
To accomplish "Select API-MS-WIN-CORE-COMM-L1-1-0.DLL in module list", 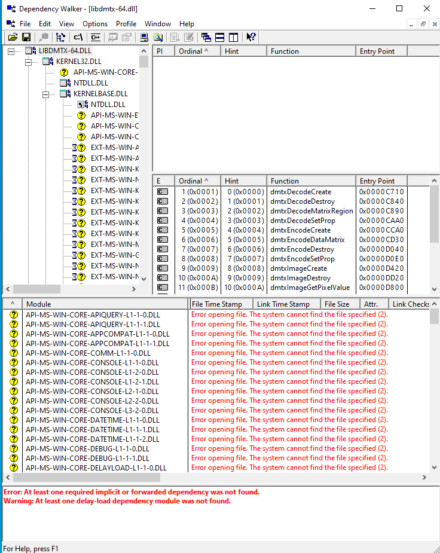I will click(88, 353).
